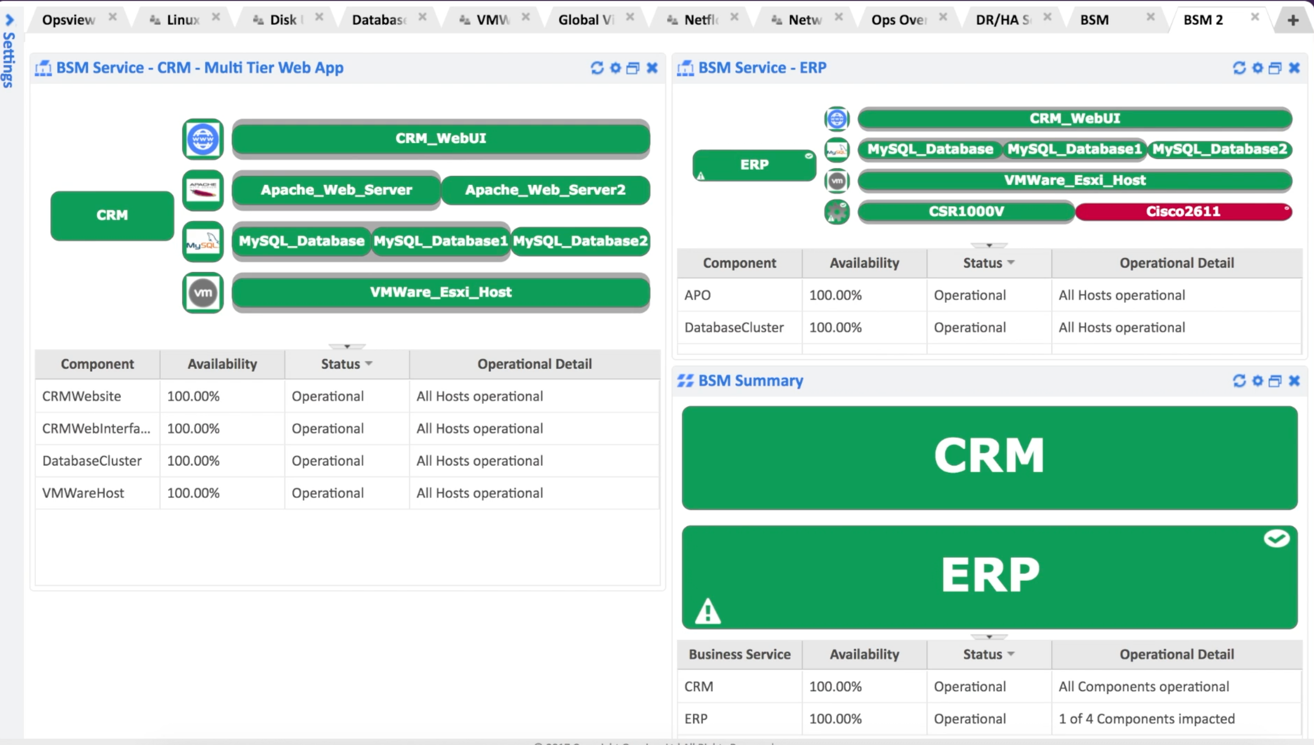Viewport: 1314px width, 745px height.
Task: Click the Apache component icon in CRM panel
Action: [x=203, y=190]
